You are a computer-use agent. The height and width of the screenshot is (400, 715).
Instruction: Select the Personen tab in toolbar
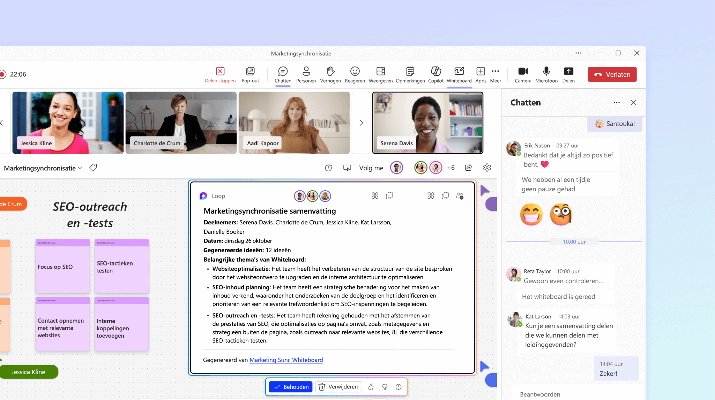coord(305,74)
